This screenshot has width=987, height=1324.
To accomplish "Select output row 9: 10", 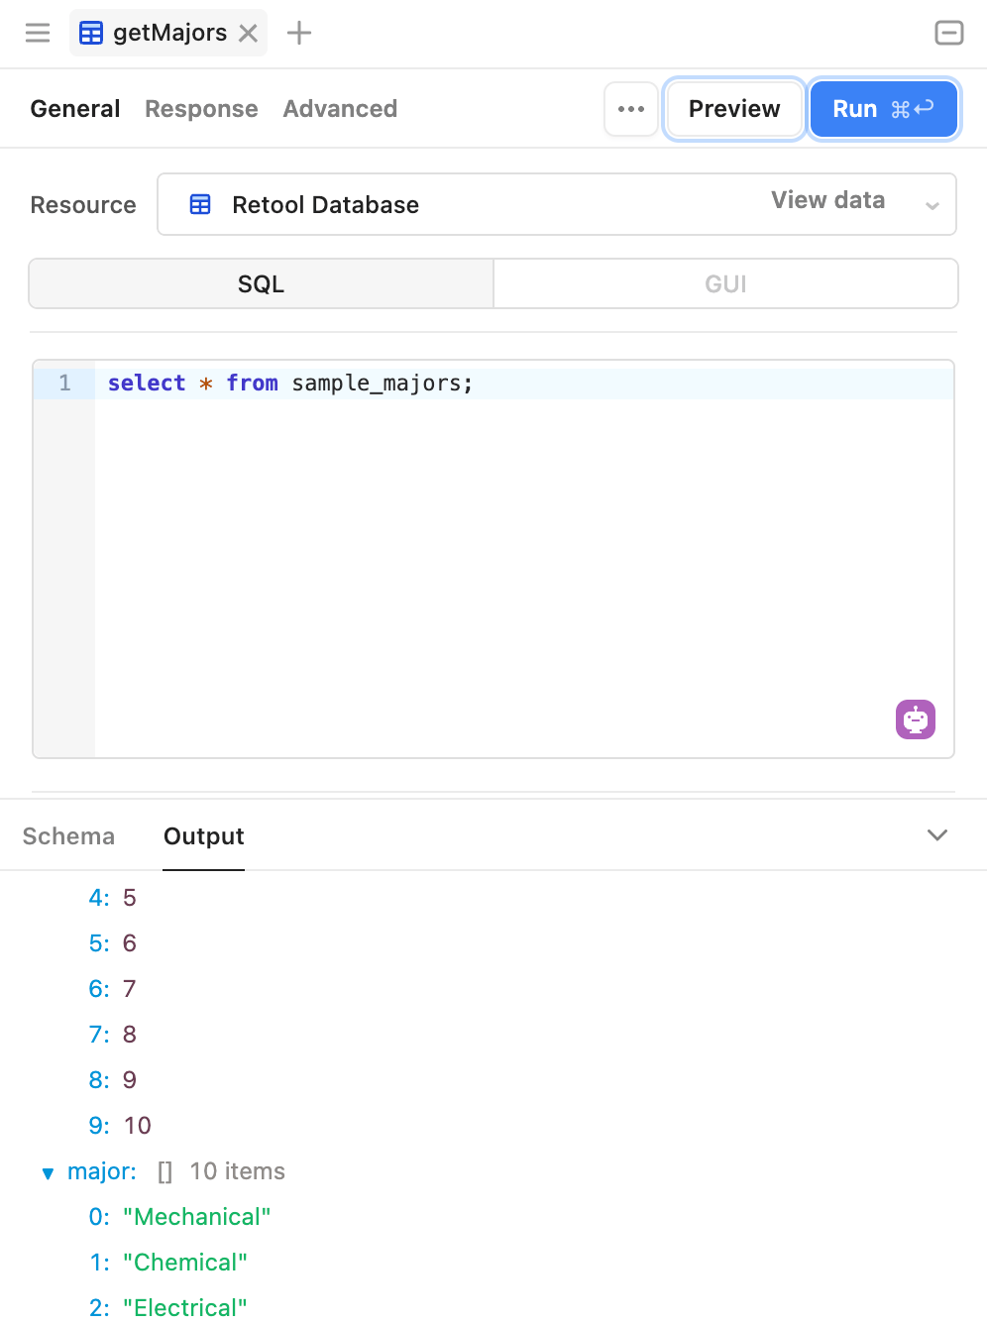I will coord(120,1126).
